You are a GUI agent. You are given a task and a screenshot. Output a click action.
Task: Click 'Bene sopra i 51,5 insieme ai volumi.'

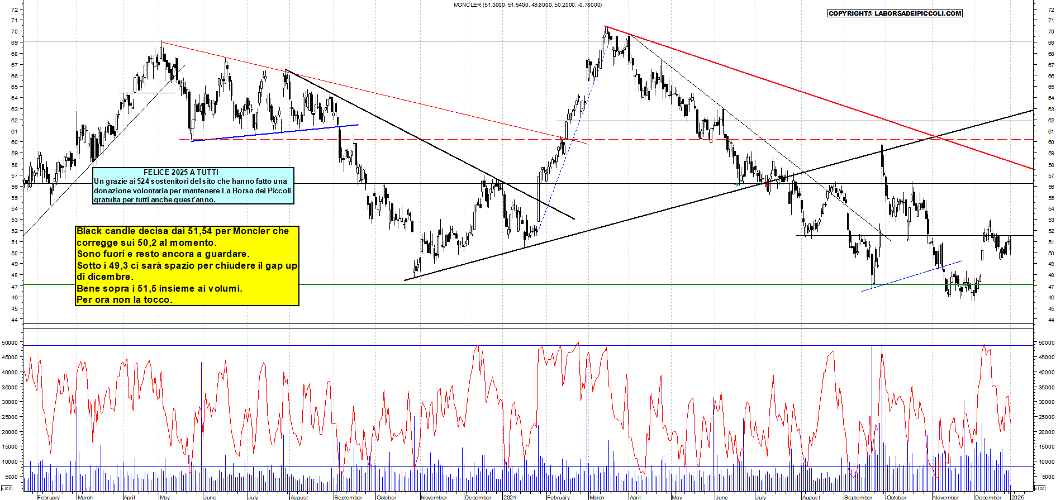[x=159, y=288]
